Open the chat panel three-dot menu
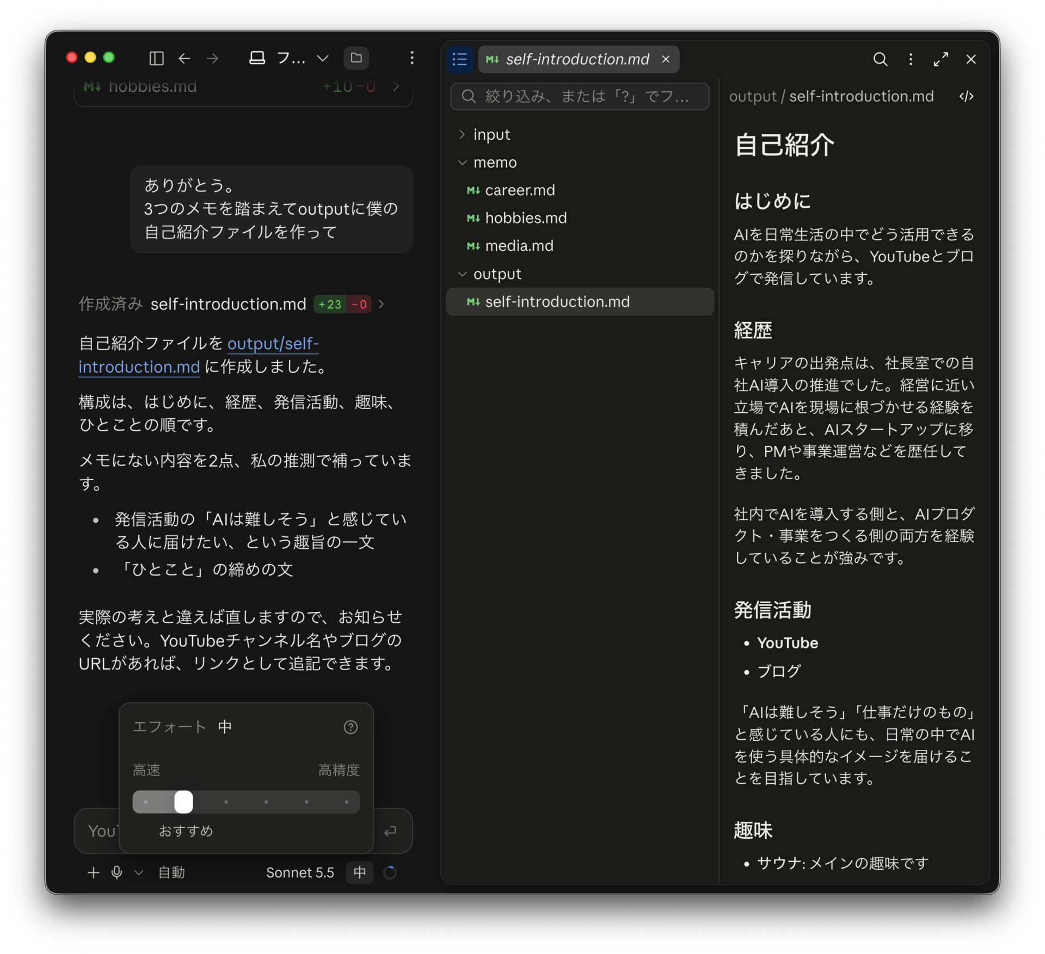The height and width of the screenshot is (954, 1045). [x=412, y=58]
